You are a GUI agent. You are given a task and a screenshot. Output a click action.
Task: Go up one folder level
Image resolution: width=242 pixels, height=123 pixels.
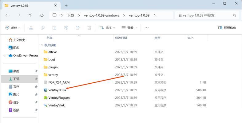[30, 15]
